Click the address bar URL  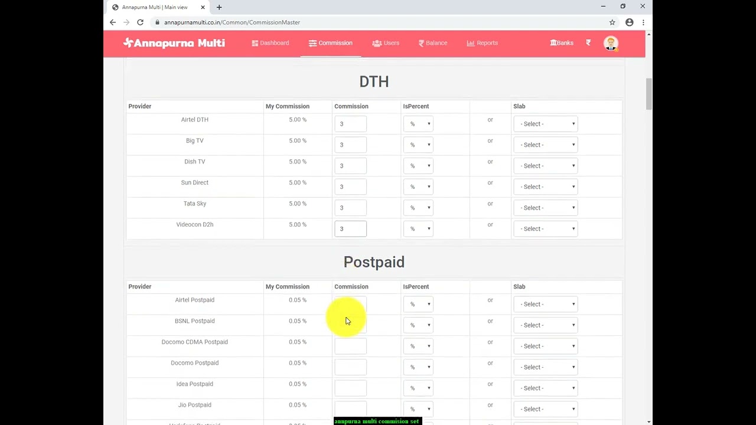pyautogui.click(x=232, y=22)
